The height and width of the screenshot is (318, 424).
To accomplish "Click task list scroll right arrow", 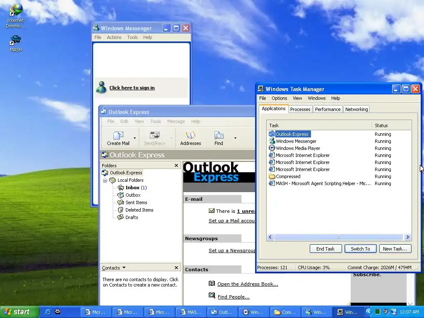I will (407, 237).
